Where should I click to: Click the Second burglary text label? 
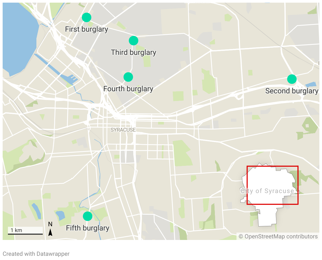click(292, 91)
